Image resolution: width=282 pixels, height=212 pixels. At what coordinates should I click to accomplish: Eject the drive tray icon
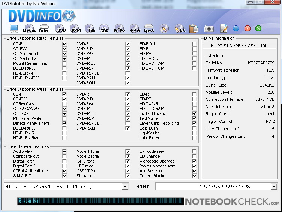click(149, 28)
